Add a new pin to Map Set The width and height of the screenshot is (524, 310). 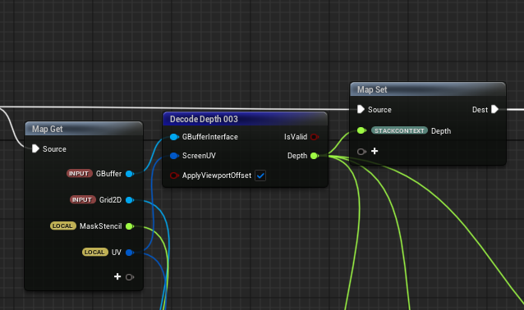click(375, 151)
